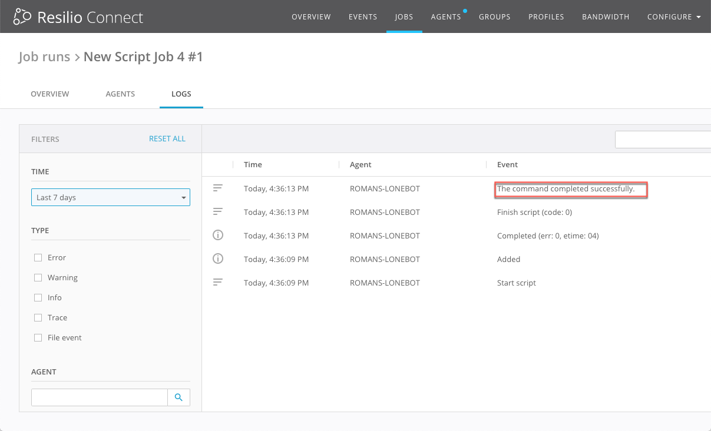Click the log icon for Finish script row
Viewport: 711px width, 431px height.
218,212
